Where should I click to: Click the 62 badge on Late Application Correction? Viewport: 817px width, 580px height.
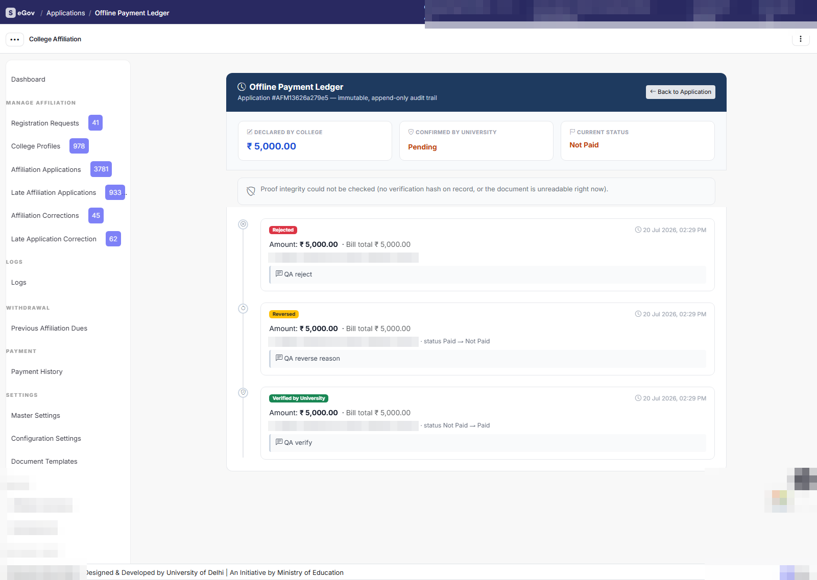[x=113, y=239]
